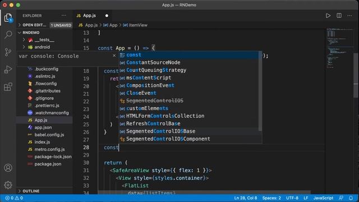This screenshot has width=359, height=202.
Task: Choose CloseEvent suggestion
Action: (189, 93)
